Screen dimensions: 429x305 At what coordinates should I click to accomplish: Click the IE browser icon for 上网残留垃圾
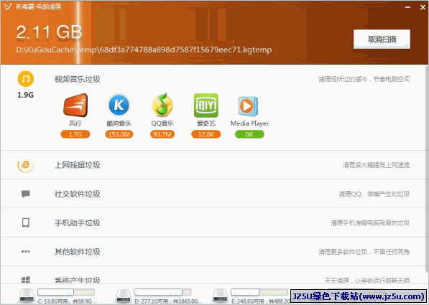(x=25, y=165)
